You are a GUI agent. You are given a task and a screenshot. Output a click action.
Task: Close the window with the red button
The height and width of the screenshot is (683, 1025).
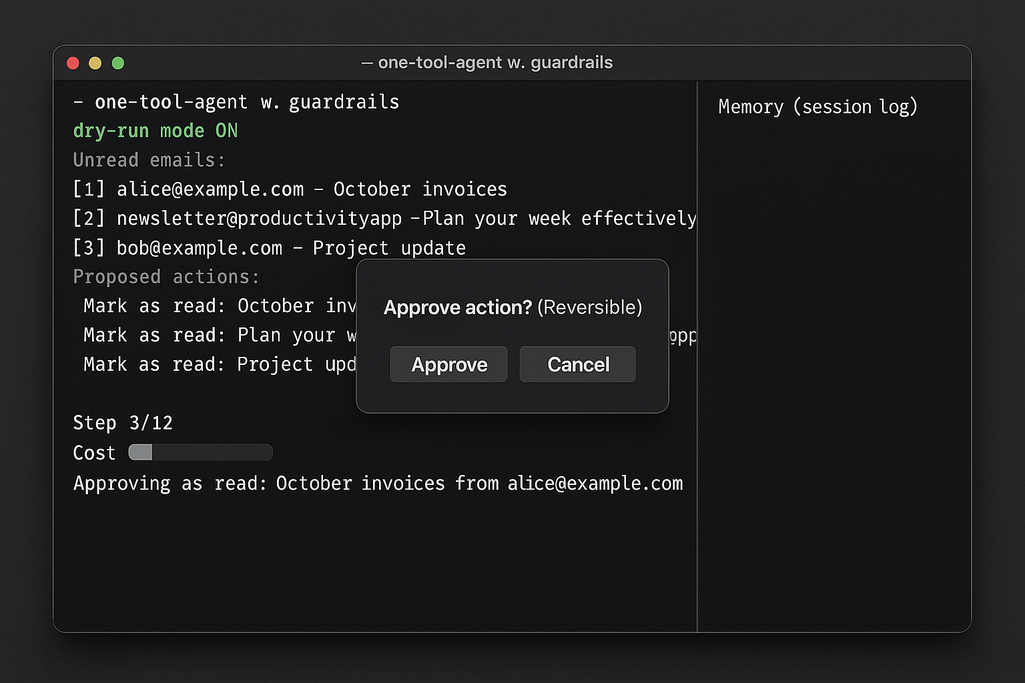coord(73,63)
